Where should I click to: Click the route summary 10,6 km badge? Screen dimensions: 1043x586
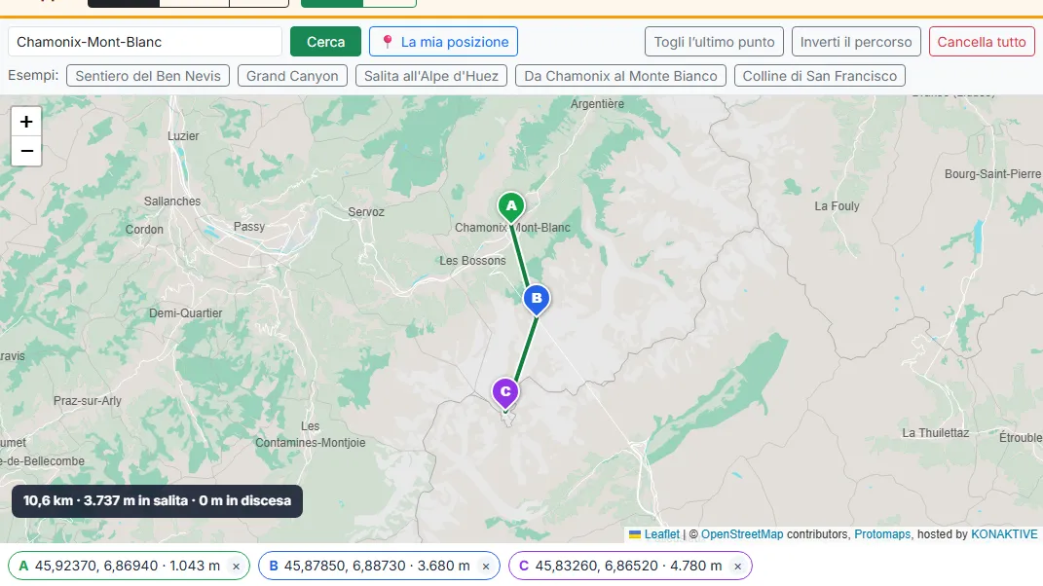pyautogui.click(x=157, y=501)
